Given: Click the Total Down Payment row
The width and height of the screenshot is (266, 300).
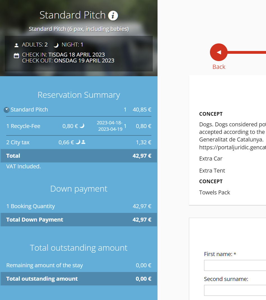Looking at the screenshot, I should 79,220.
